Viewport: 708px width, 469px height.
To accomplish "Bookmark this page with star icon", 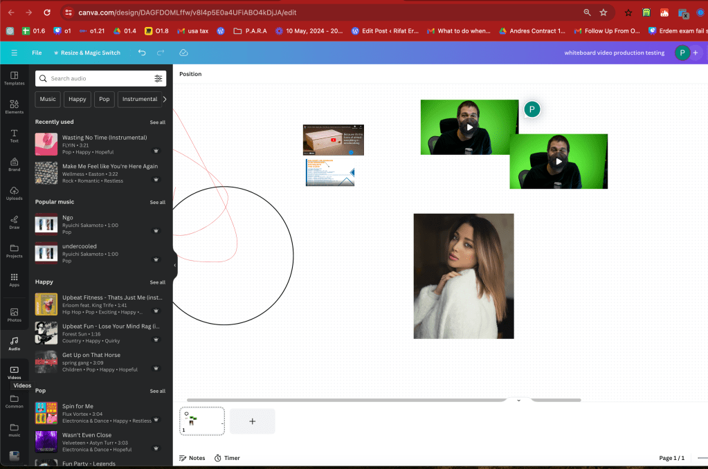I will coord(603,12).
